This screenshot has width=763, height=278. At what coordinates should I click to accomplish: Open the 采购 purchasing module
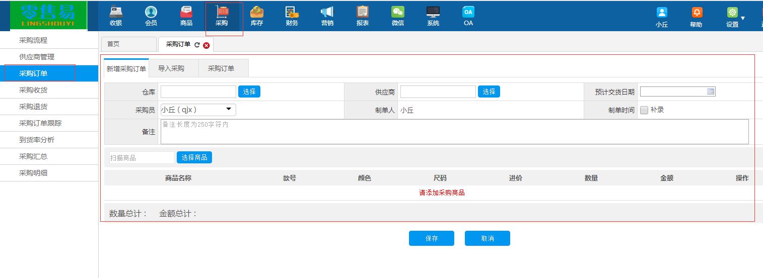point(222,16)
